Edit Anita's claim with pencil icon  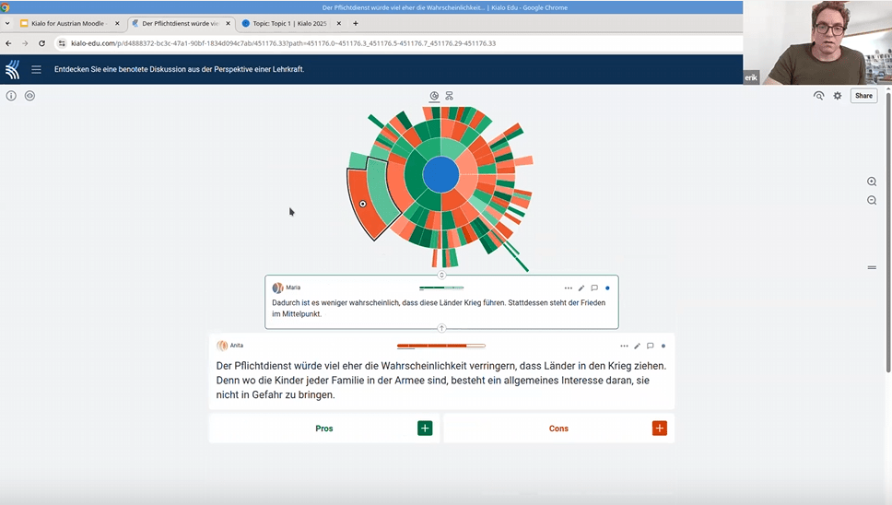637,346
